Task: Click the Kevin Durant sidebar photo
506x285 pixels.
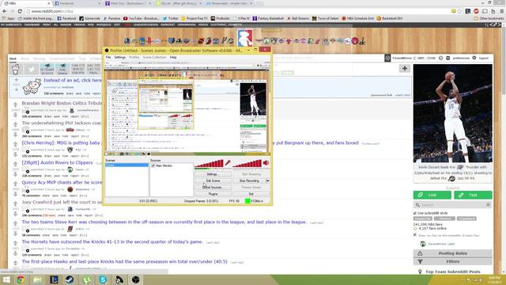Action: (x=453, y=113)
